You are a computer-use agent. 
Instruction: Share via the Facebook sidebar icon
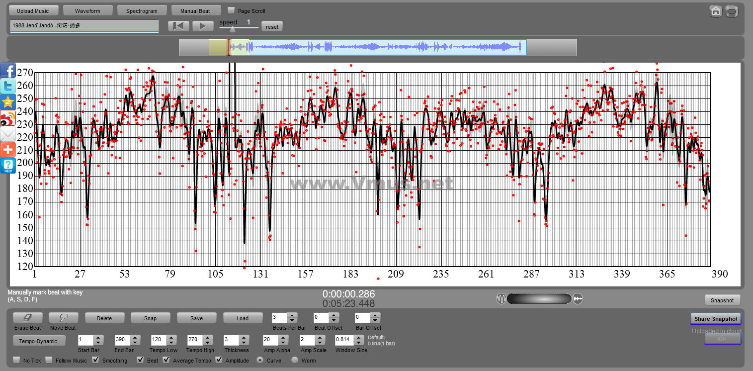[x=8, y=71]
